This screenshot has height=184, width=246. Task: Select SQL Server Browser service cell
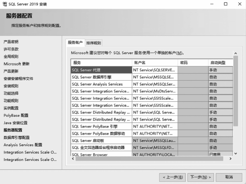coord(101,154)
